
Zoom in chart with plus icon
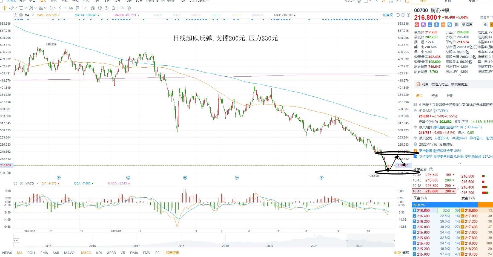pyautogui.click(x=408, y=15)
